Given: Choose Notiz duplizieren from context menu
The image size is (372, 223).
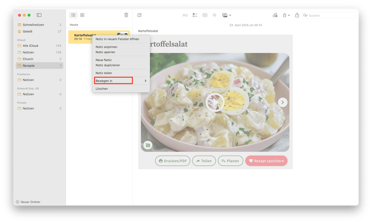Looking at the screenshot, I should coord(108,65).
